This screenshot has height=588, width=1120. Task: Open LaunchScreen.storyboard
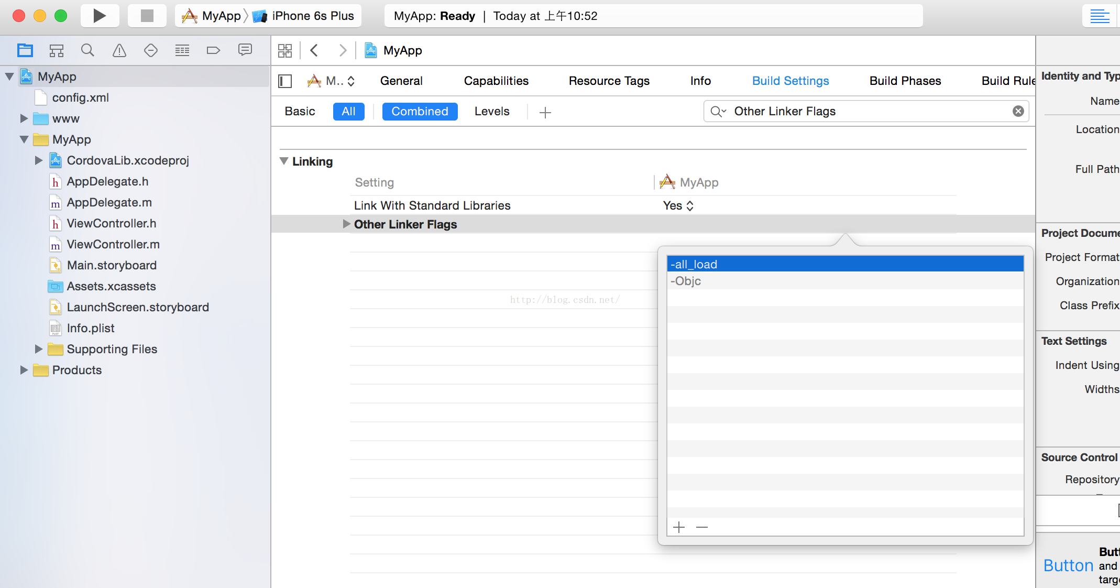pos(137,307)
